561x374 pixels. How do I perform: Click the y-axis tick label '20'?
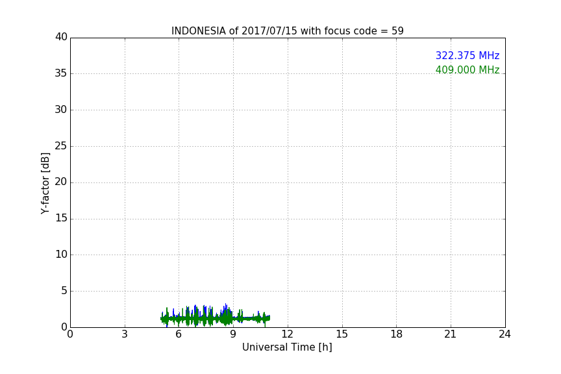tap(61, 182)
